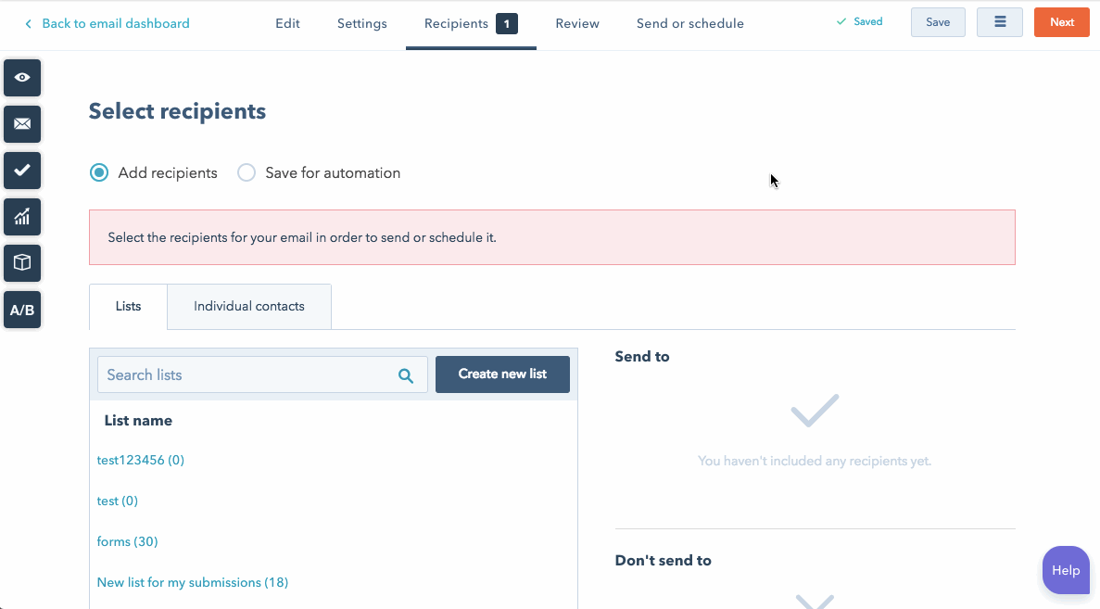Open the analytics chart icon in sidebar

(22, 217)
